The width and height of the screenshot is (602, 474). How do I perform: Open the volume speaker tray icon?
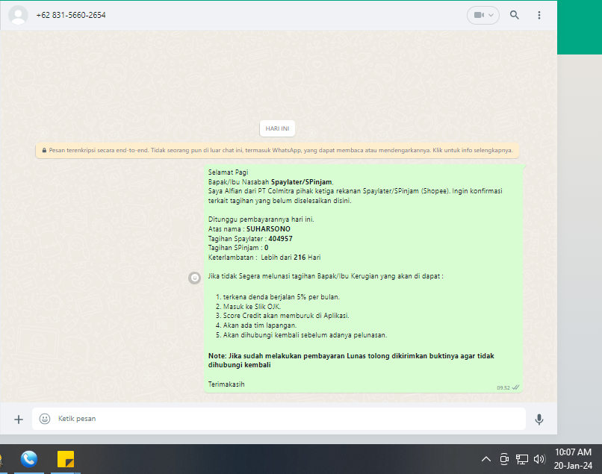pyautogui.click(x=539, y=459)
